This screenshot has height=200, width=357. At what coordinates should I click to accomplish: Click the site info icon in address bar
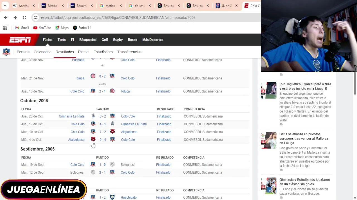pos(36,17)
